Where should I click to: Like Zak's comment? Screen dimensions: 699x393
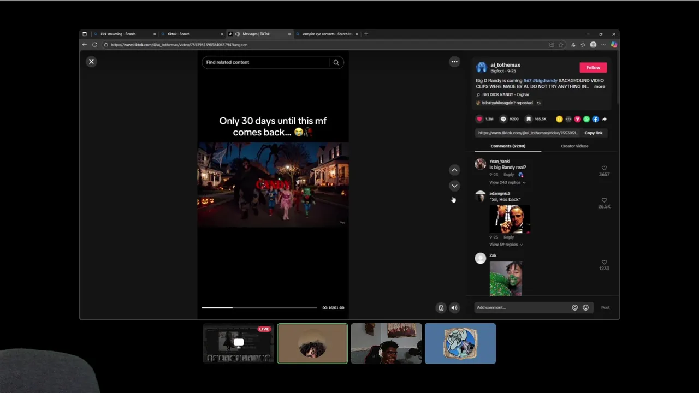tap(604, 262)
